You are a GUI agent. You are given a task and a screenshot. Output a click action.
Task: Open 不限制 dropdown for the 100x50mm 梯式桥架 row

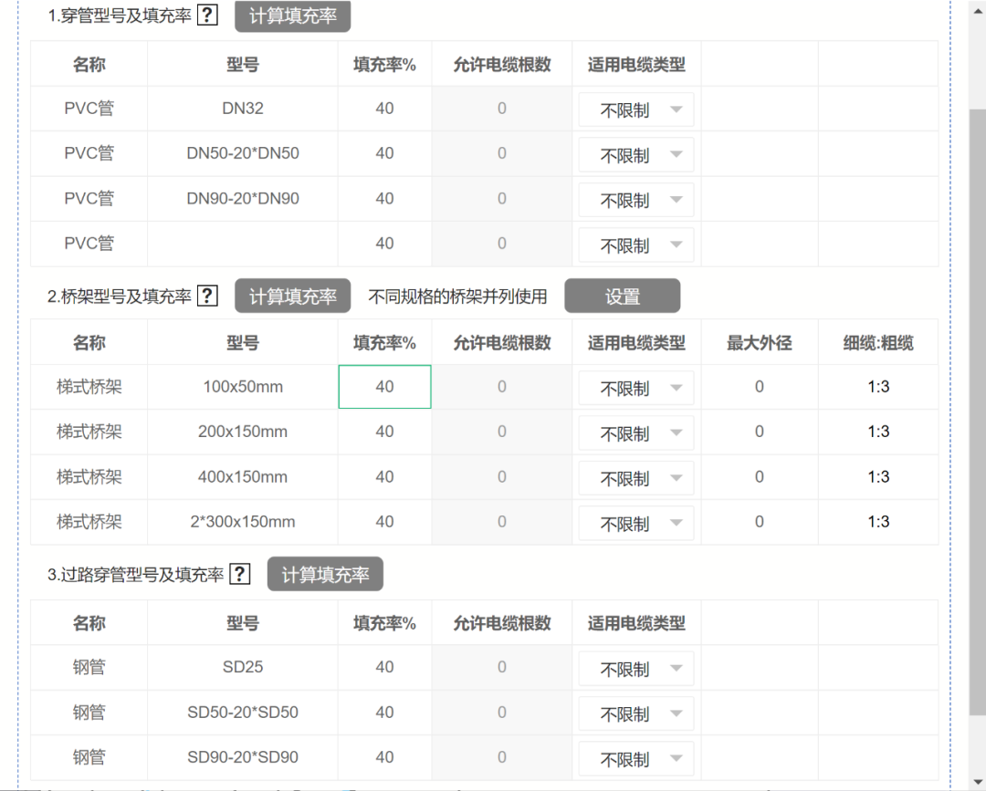click(x=635, y=387)
